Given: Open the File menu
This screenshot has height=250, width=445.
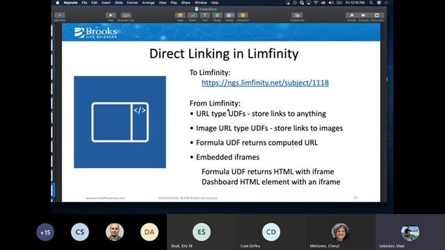Looking at the screenshot, I should [x=84, y=3].
